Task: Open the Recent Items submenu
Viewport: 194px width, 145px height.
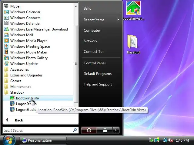Action: 101,20
